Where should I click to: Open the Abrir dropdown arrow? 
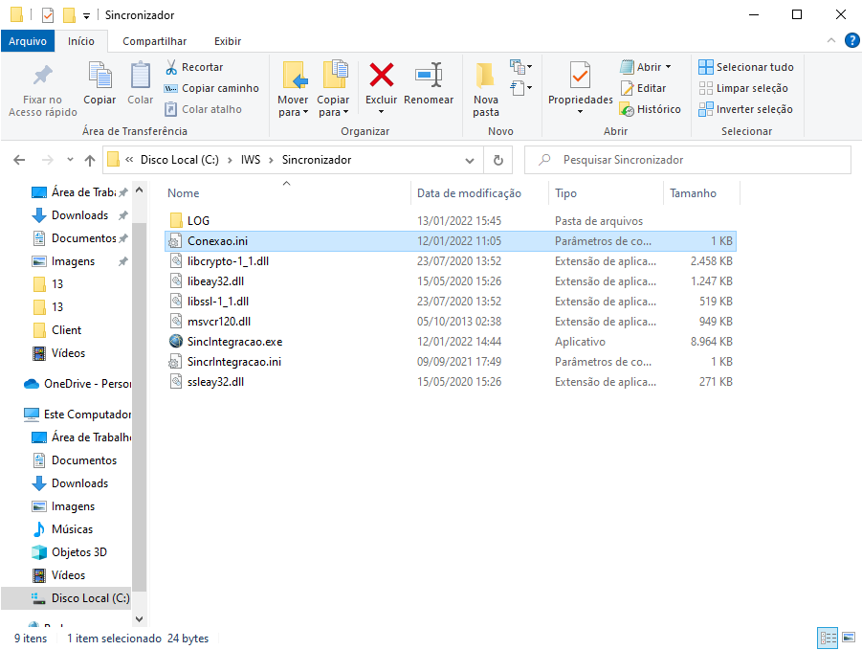668,67
